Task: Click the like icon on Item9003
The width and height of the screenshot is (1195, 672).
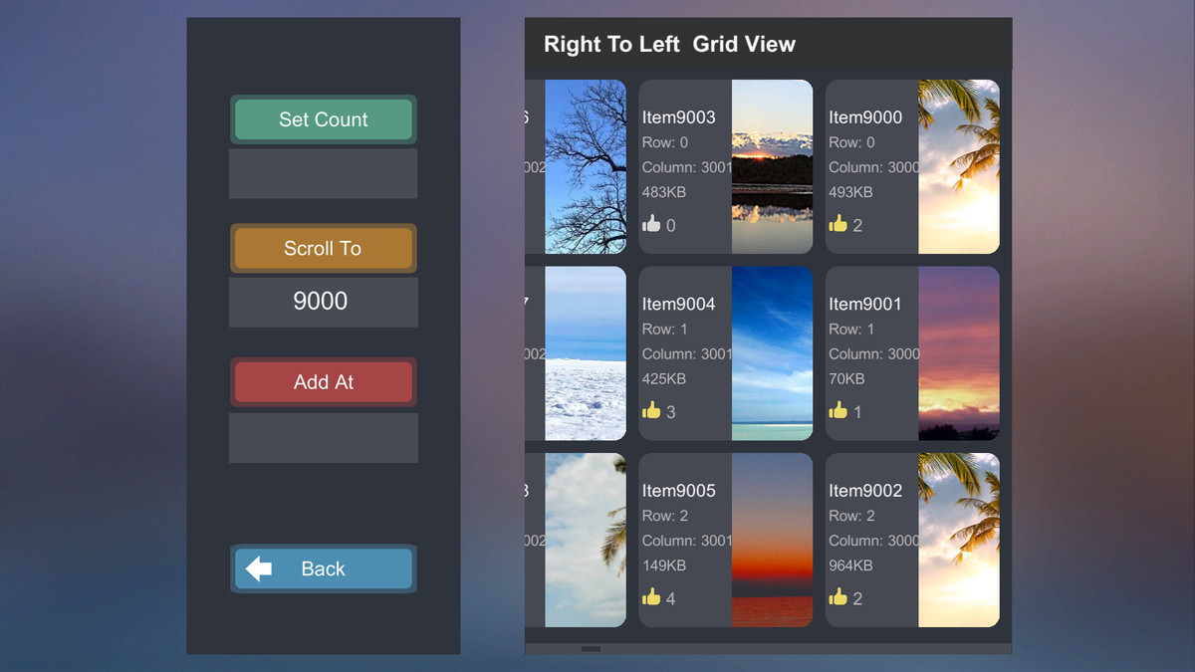Action: pyautogui.click(x=652, y=224)
